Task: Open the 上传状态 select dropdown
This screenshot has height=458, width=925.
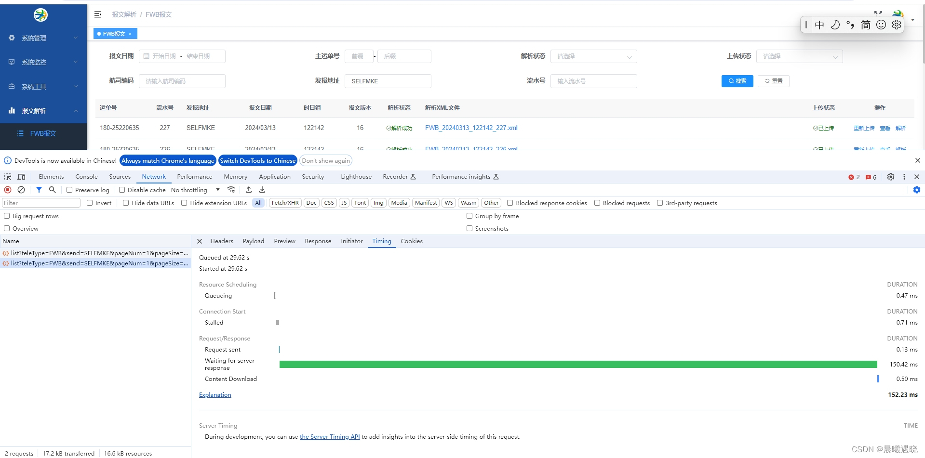Action: (799, 56)
